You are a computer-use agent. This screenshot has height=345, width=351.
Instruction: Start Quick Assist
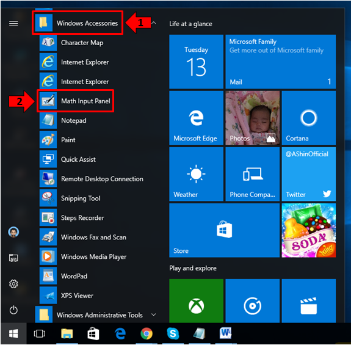[x=96, y=159]
